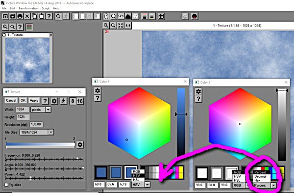
Task: Click the grid icon in the main toolbar
Action: (x=161, y=16)
